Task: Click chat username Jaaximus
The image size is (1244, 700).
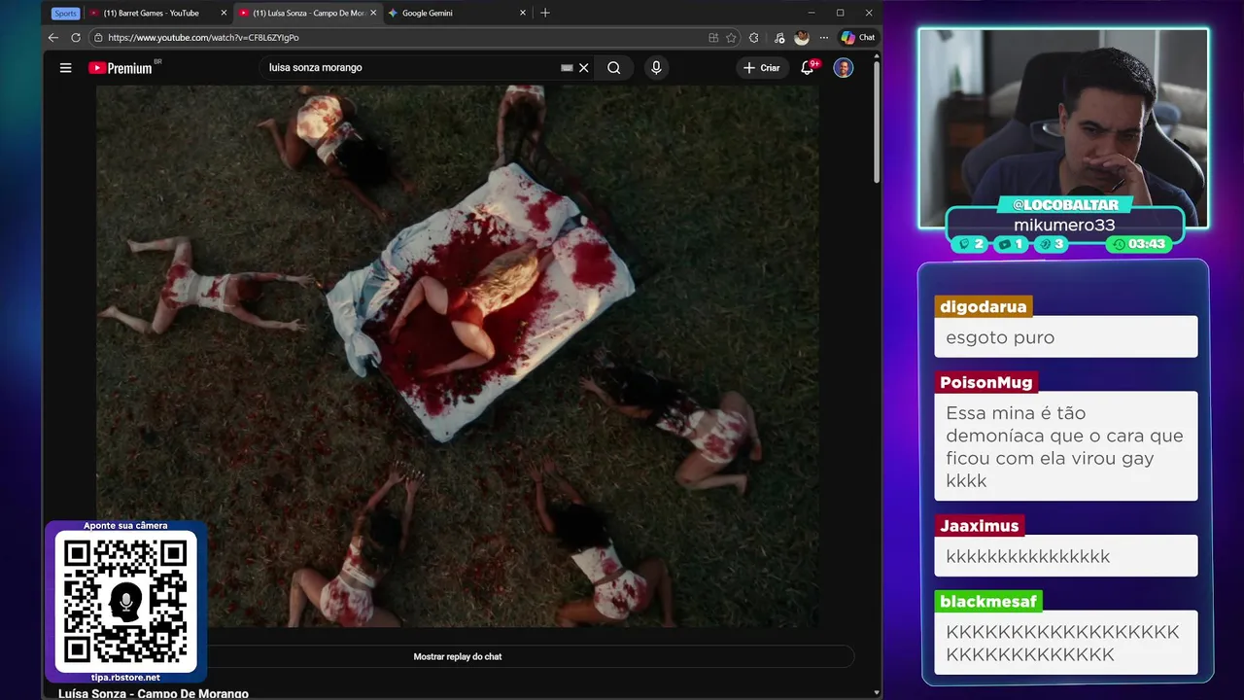Action: pos(980,526)
